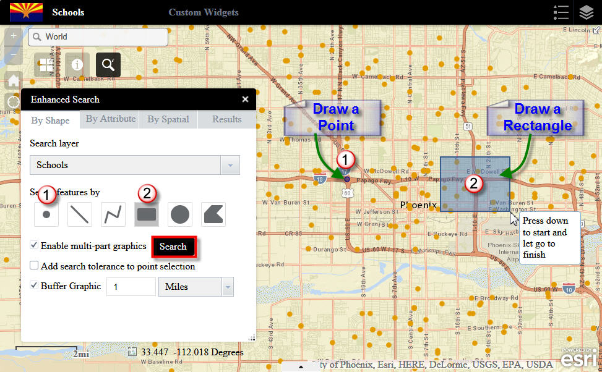Select the circle draw tool
The height and width of the screenshot is (372, 602).
tap(180, 214)
